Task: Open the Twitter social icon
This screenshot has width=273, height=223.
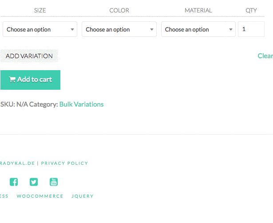Action: pyautogui.click(x=34, y=182)
